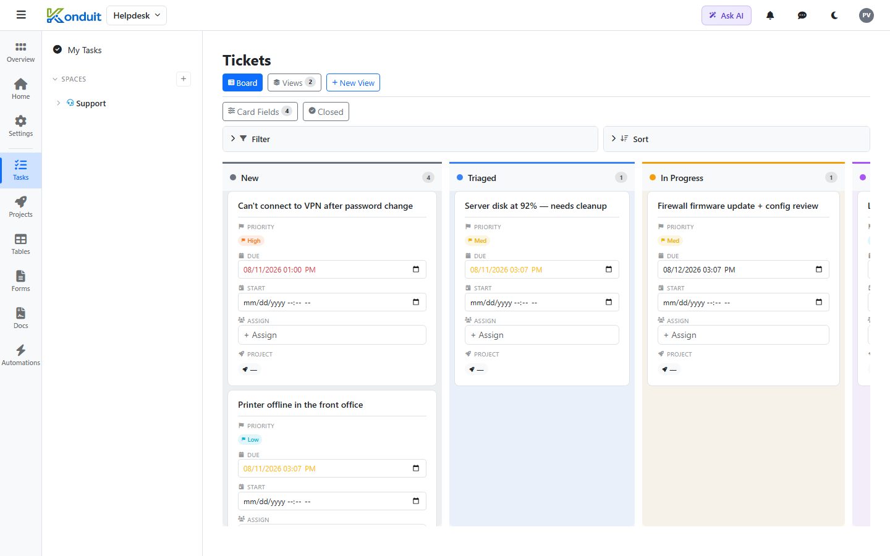Screen dimensions: 890x556
Task: Open calendar picker for Printer ticket start date
Action: click(x=416, y=501)
